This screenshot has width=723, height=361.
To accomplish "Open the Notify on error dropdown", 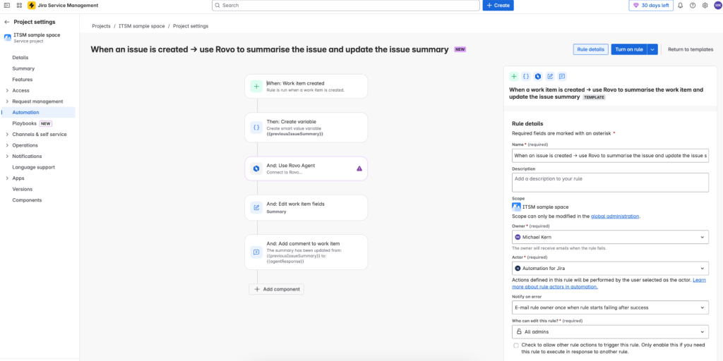I will click(610, 307).
